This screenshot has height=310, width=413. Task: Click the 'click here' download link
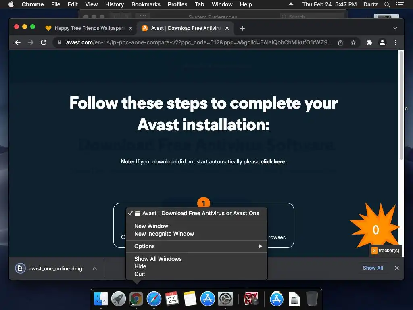point(273,162)
